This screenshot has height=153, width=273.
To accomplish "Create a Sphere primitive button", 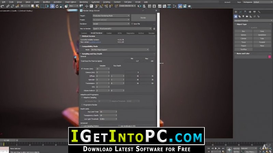I will (x=243, y=35).
